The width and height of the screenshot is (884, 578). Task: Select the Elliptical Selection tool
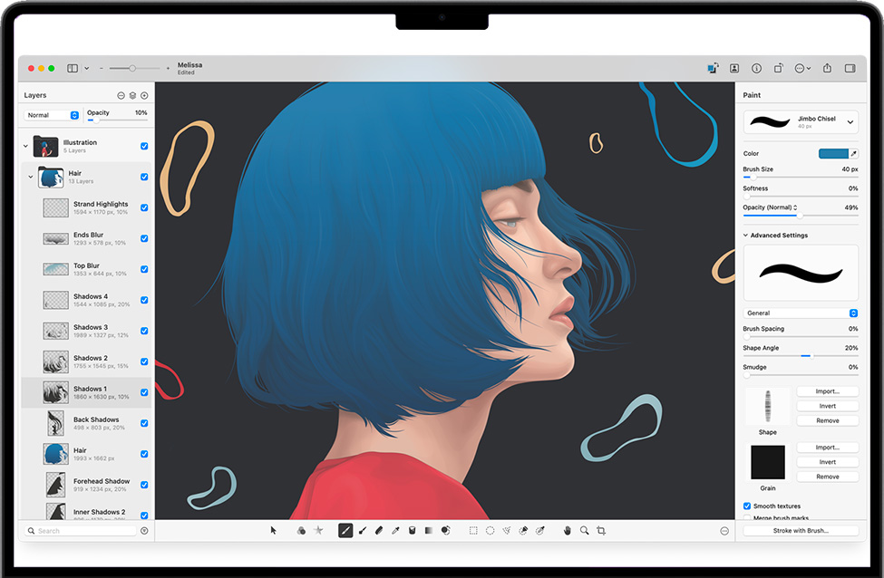[490, 530]
